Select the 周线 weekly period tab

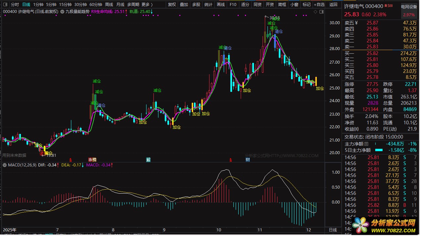point(109,5)
